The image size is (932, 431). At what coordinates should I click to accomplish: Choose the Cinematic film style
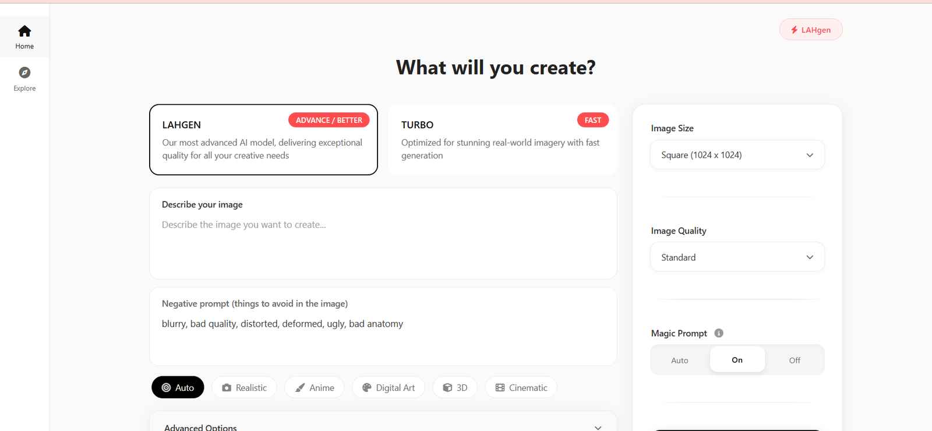(x=521, y=388)
